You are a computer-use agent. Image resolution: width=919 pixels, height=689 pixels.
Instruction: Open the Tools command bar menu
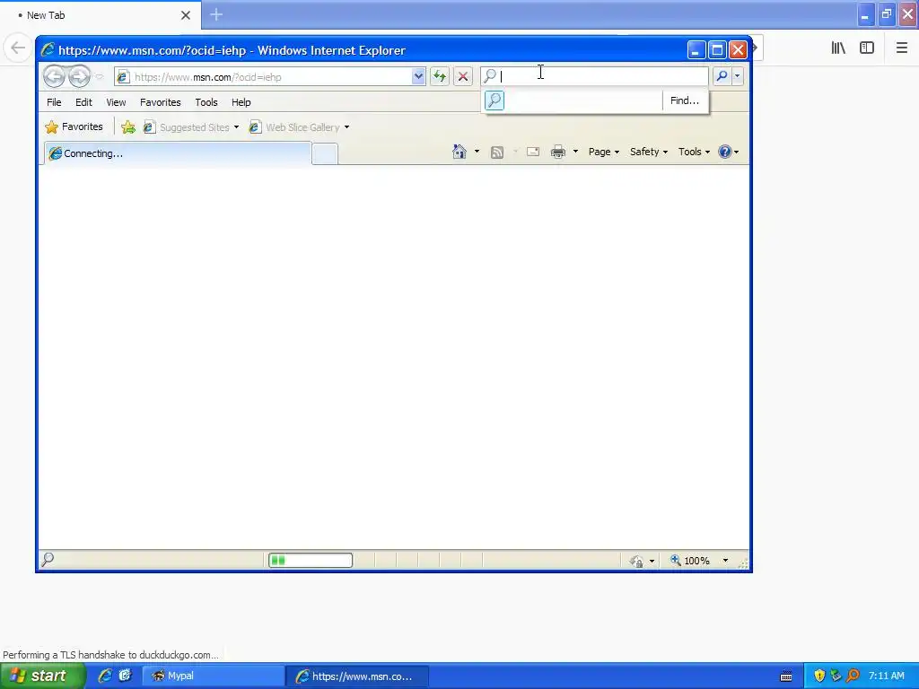click(694, 152)
